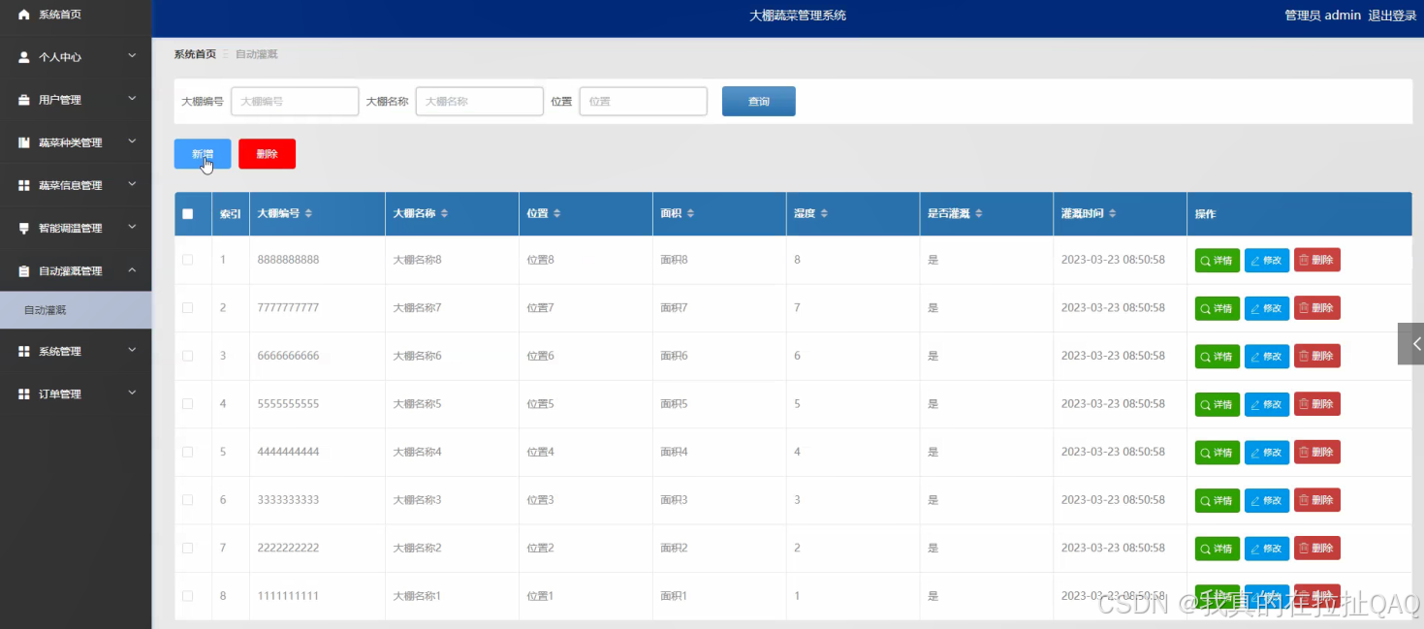Click the person icon for 个人中心
Image resolution: width=1424 pixels, height=629 pixels.
pyautogui.click(x=24, y=57)
